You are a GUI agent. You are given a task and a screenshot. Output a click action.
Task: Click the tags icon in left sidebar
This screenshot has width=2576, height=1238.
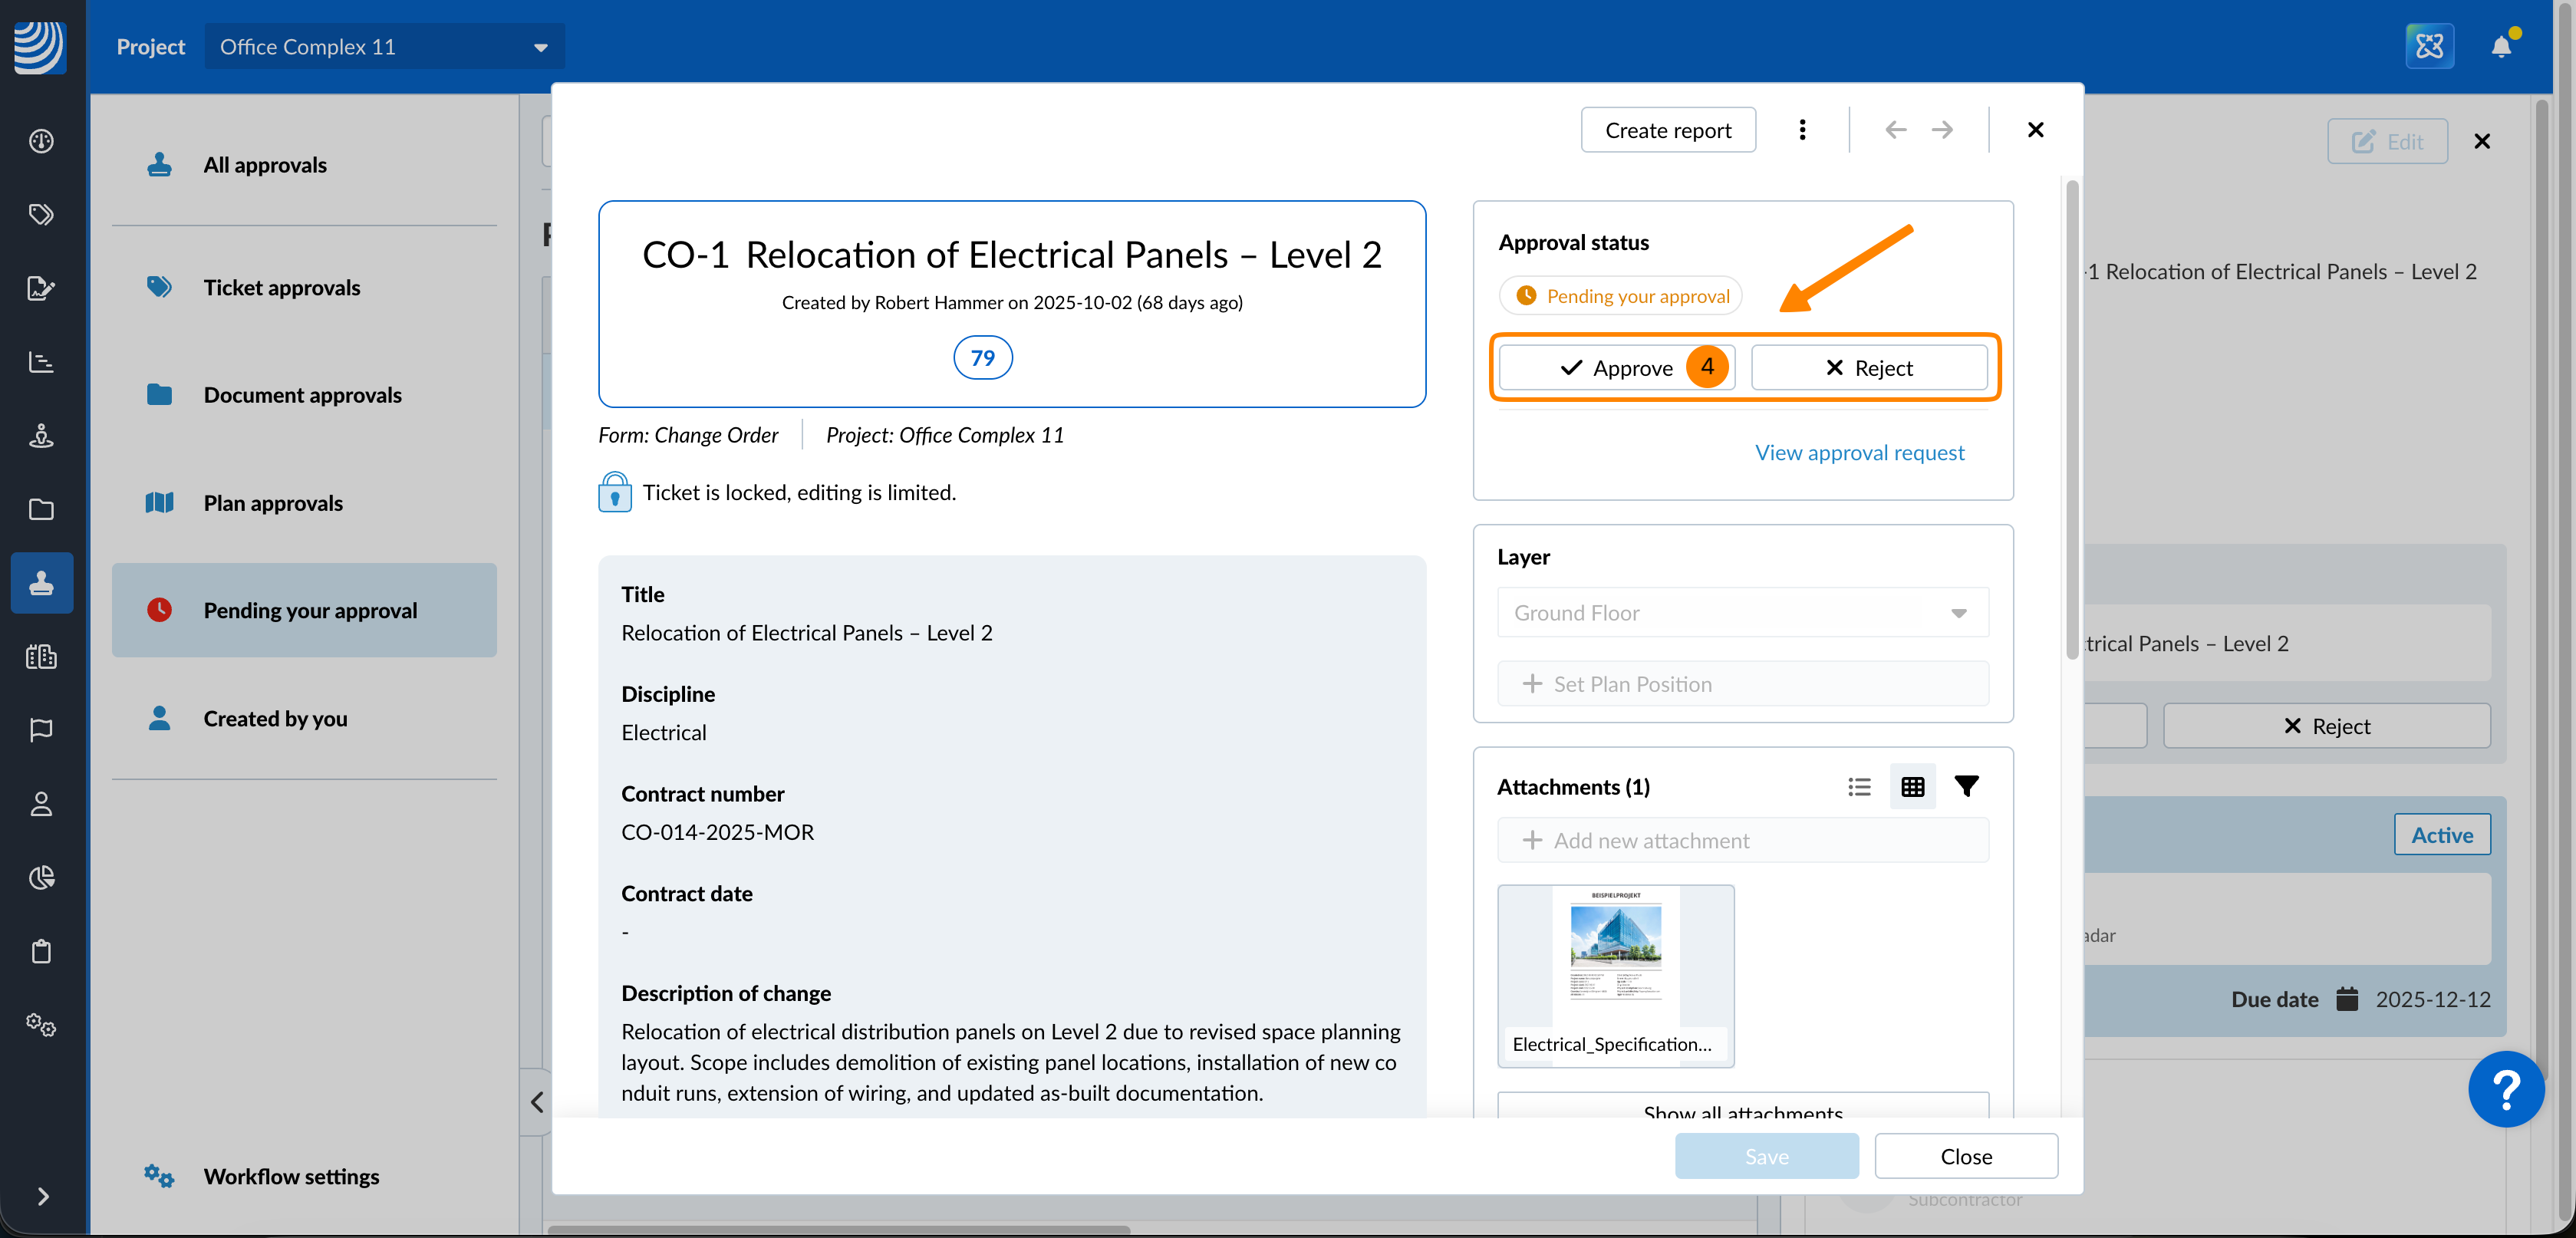pos(41,214)
